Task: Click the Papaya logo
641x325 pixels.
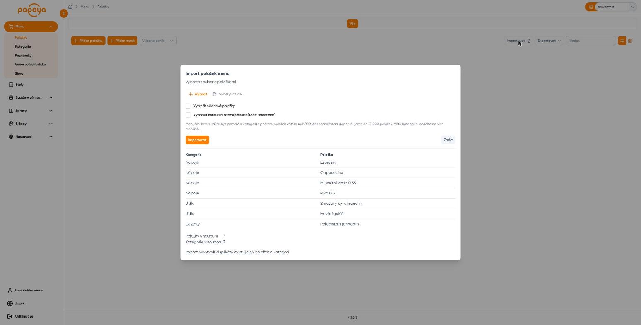Action: click(32, 10)
